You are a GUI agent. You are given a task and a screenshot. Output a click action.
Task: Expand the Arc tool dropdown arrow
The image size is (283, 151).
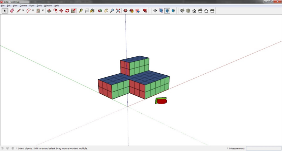[33, 11]
